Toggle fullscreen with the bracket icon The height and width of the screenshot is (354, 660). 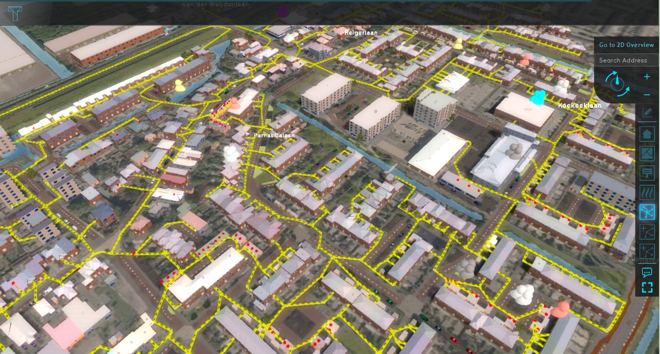pos(647,287)
